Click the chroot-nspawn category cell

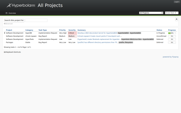pos(31,36)
